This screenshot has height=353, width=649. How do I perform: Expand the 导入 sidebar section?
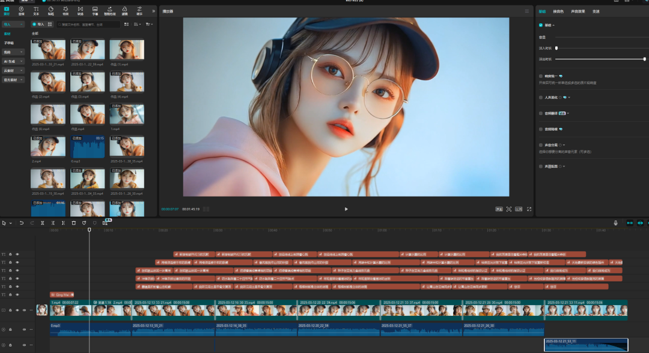(13, 25)
